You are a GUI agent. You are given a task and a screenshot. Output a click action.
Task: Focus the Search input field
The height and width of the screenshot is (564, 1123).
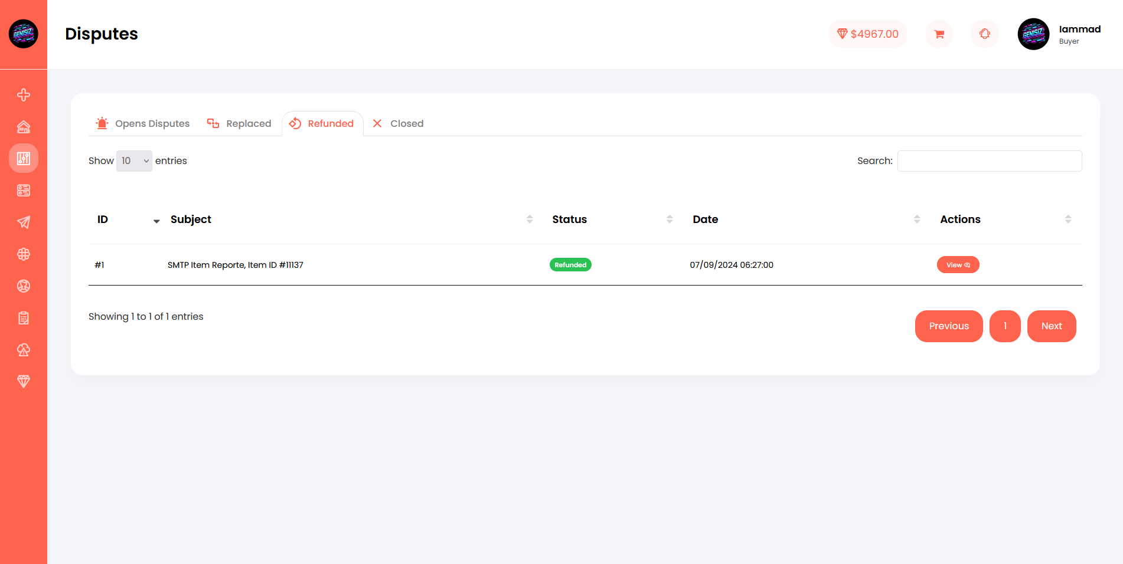[x=989, y=161]
